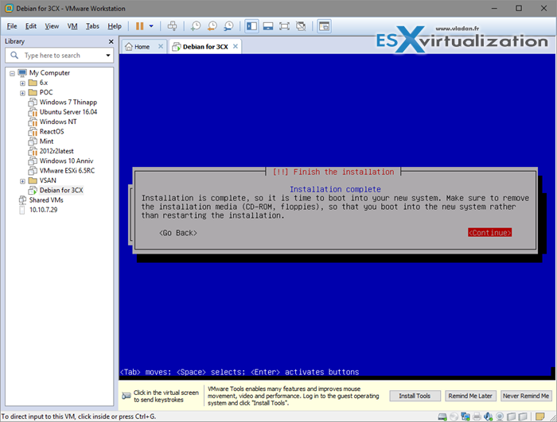Revert VM to previous snapshot

[212, 26]
